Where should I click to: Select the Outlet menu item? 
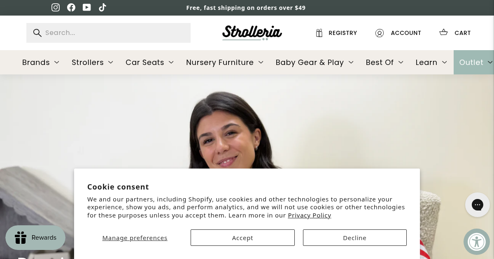click(471, 62)
